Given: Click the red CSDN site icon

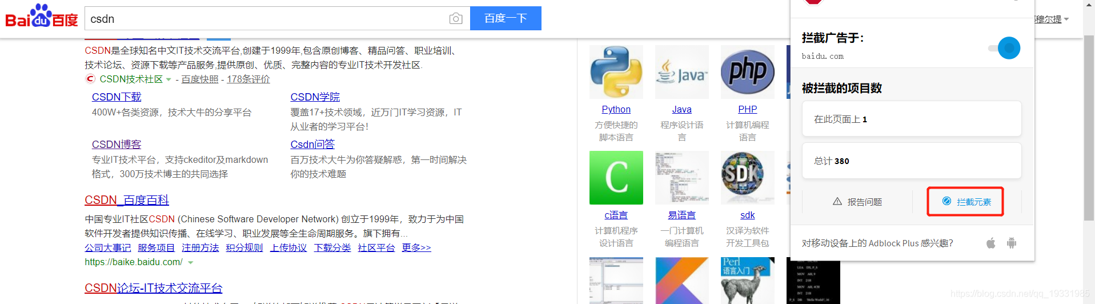Looking at the screenshot, I should (x=90, y=79).
